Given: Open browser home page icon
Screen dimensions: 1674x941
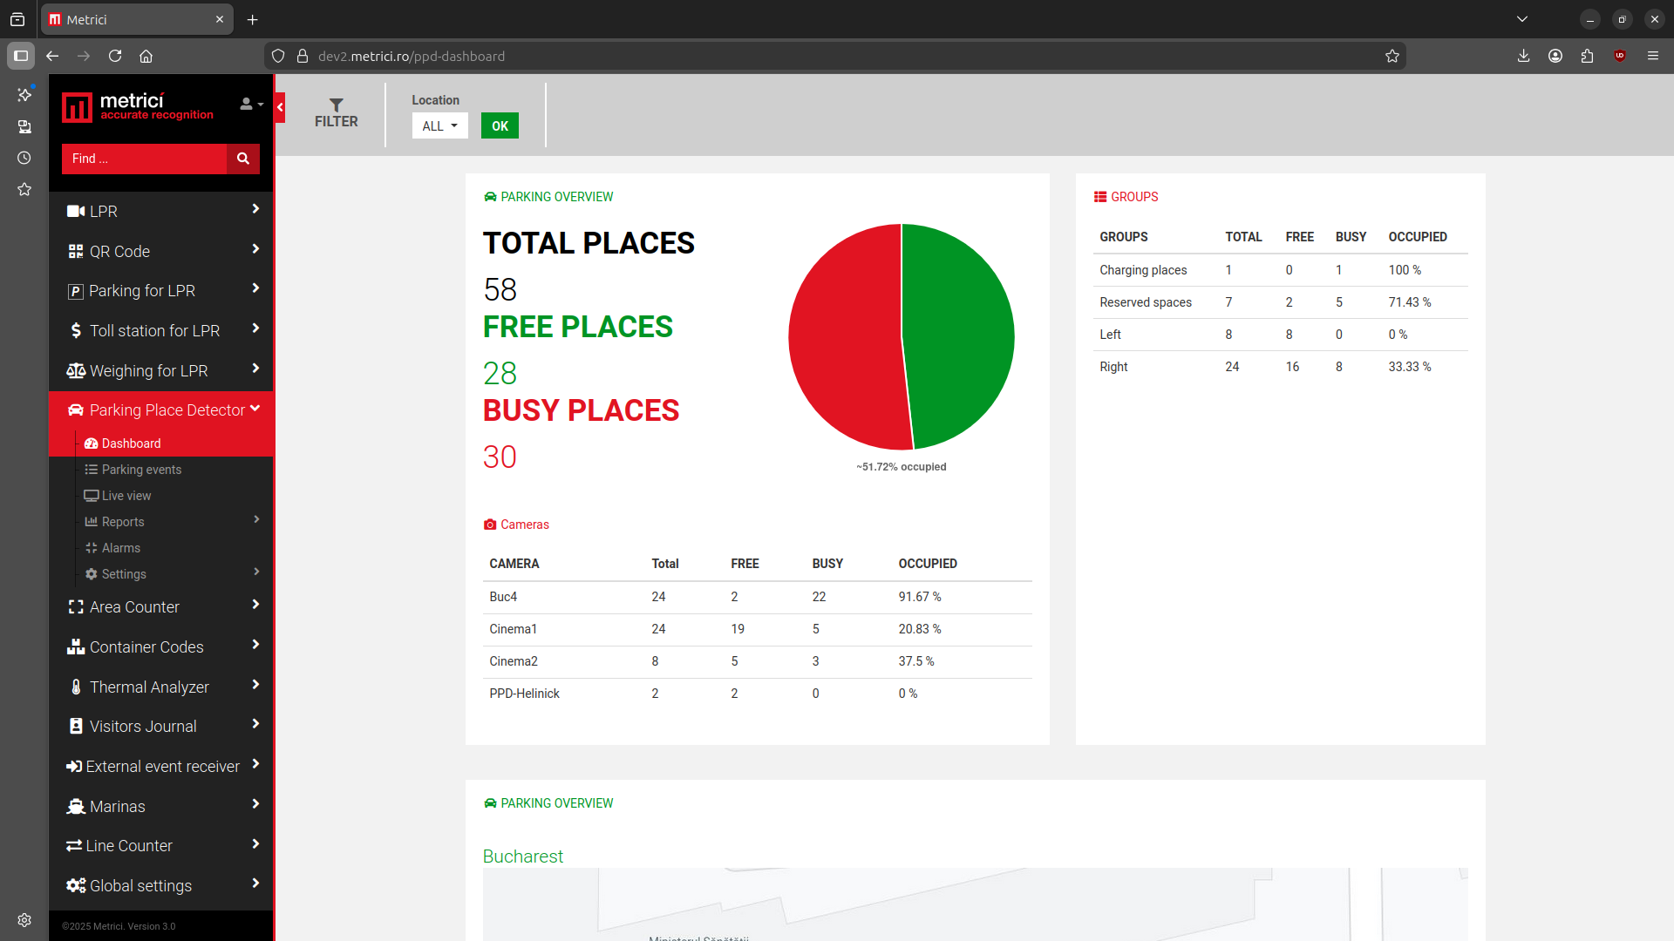Looking at the screenshot, I should coord(146,56).
